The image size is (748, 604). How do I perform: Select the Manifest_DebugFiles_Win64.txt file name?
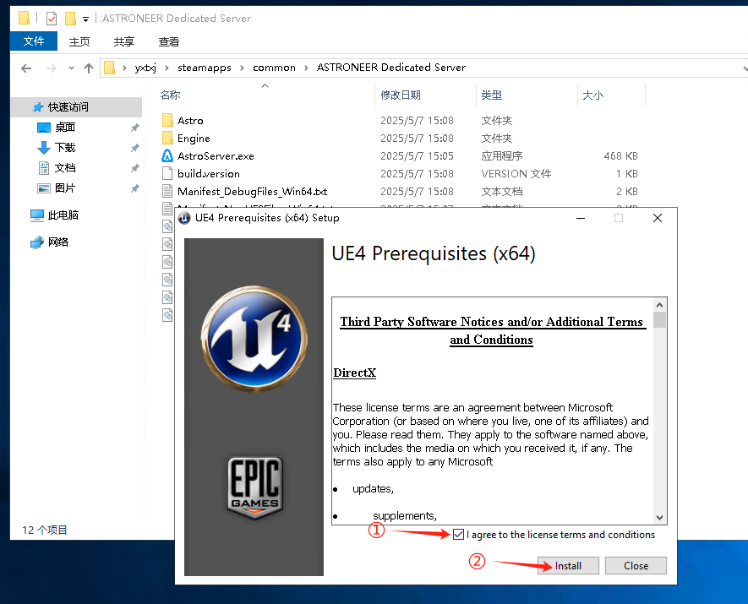pos(253,192)
